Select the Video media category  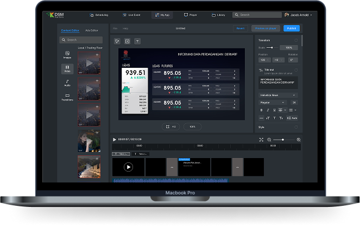tap(67, 68)
